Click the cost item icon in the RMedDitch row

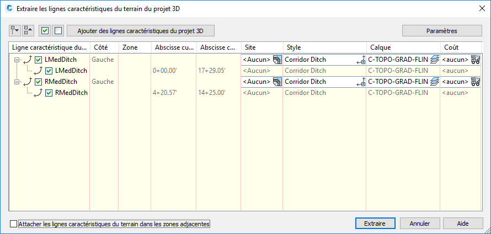point(476,82)
